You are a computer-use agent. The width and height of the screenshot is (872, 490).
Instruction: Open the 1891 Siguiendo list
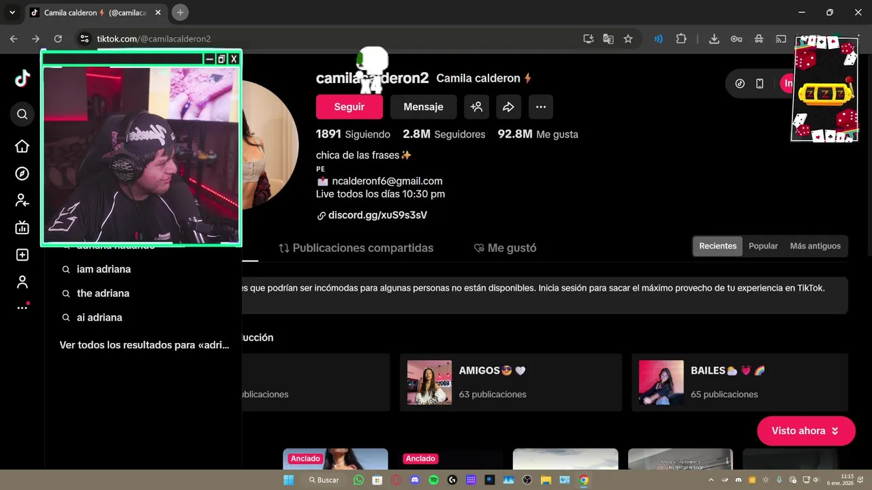[x=353, y=134]
